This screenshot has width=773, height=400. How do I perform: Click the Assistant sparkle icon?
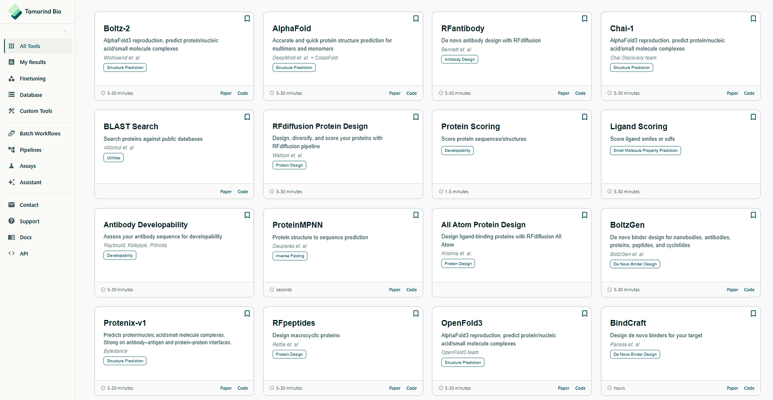tap(12, 182)
